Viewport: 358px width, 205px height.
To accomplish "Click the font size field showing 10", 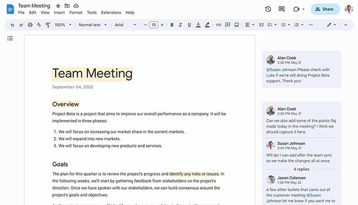I will 153,25.
